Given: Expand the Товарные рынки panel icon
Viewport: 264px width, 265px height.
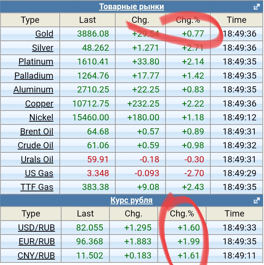Looking at the screenshot, I should tap(256, 7).
